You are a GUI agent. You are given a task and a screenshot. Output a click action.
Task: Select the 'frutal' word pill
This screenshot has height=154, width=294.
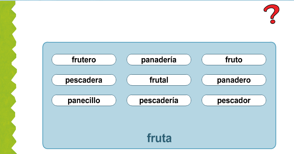159,80
